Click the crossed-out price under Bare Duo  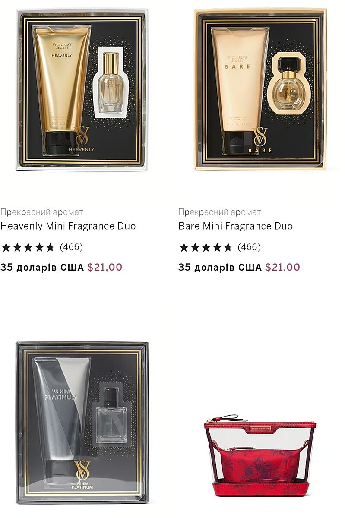click(220, 267)
